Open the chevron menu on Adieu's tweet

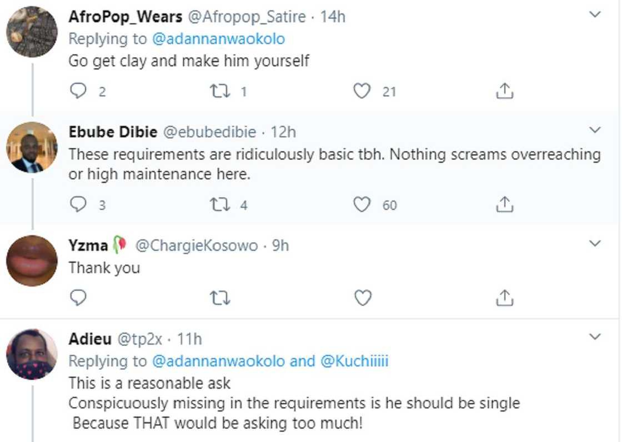point(595,337)
